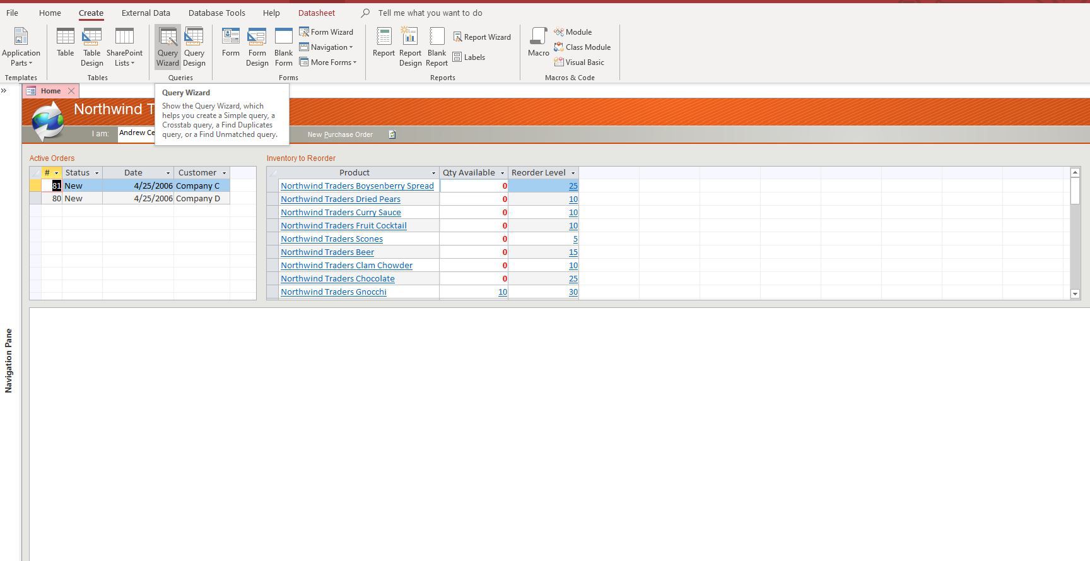Select all rows in Active Orders grid
The width and height of the screenshot is (1090, 561).
35,173
